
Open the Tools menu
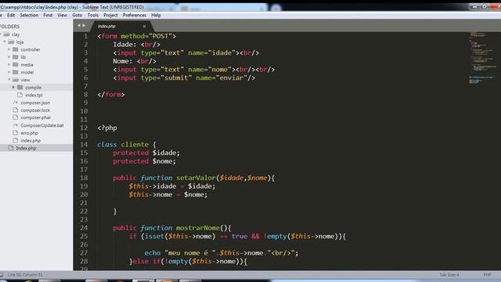93,15
